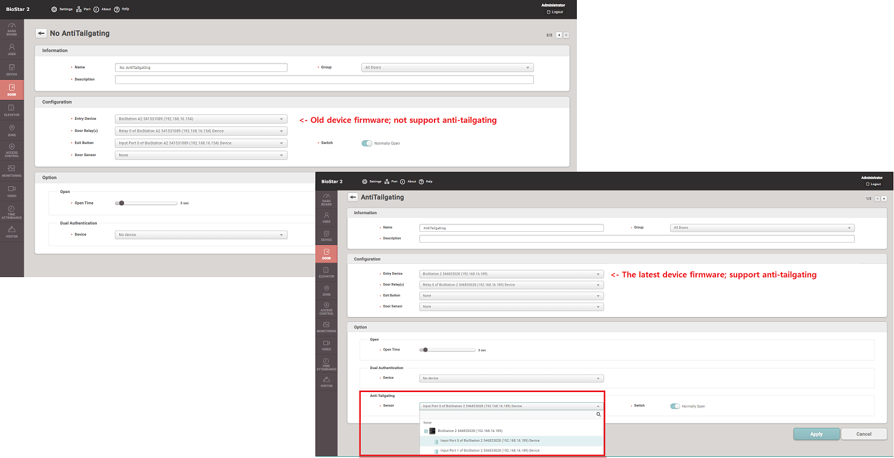
Task: Go to previous door in AntiTailgating window pager
Action: click(878, 198)
